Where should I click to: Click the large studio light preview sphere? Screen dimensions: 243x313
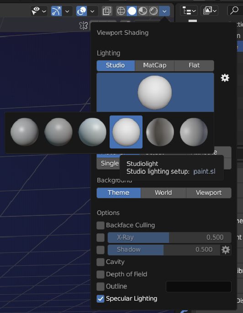click(155, 92)
